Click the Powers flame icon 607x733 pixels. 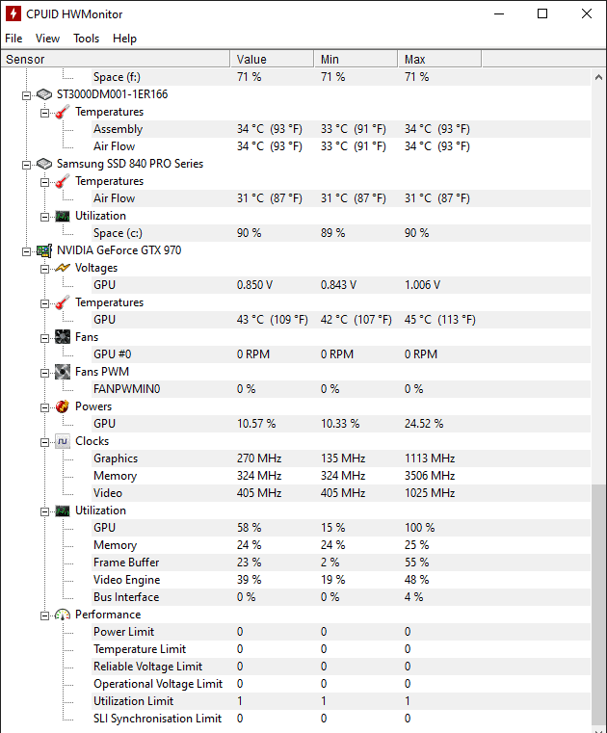(x=63, y=406)
